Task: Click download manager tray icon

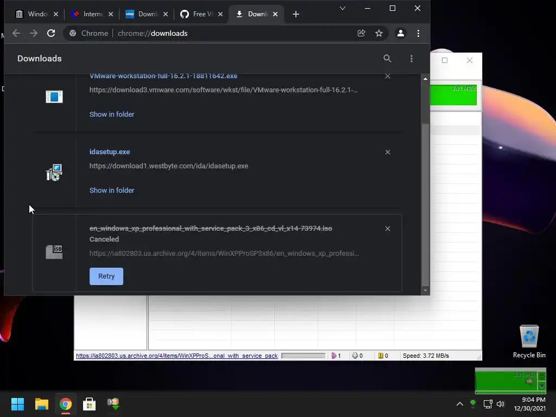Action: click(473, 404)
